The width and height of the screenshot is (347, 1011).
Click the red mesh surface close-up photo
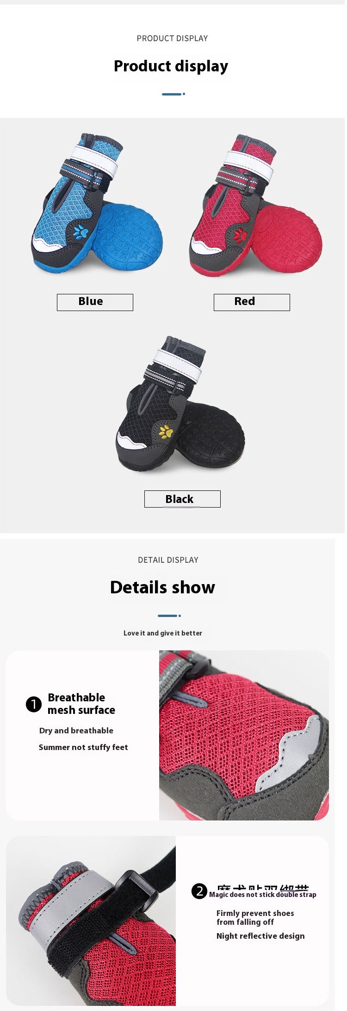point(244,735)
